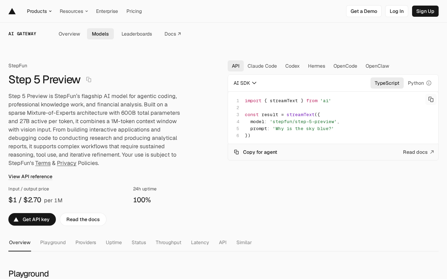Click the Get API key button
Screen dimensions: 447x279
[x=32, y=219]
